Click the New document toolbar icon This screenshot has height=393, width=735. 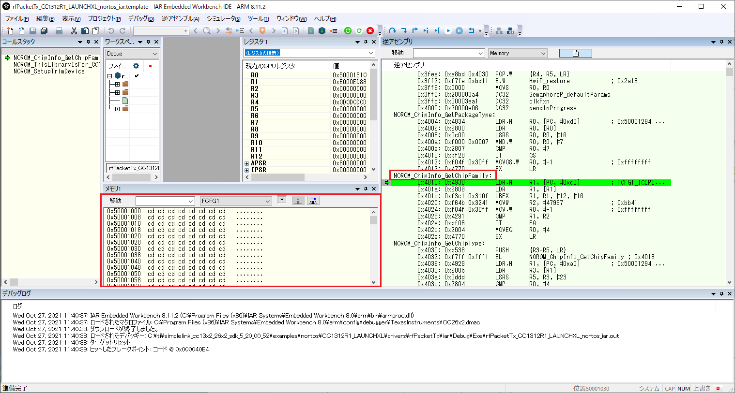[x=10, y=30]
